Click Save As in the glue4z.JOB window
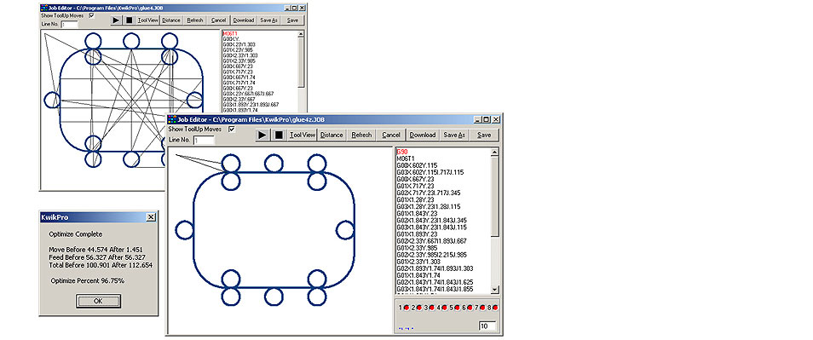The image size is (813, 340). (454, 135)
